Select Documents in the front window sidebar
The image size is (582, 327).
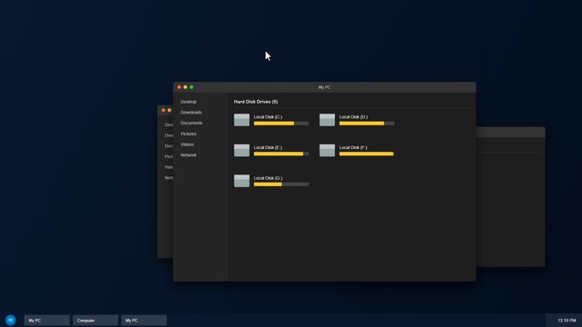[x=192, y=123]
